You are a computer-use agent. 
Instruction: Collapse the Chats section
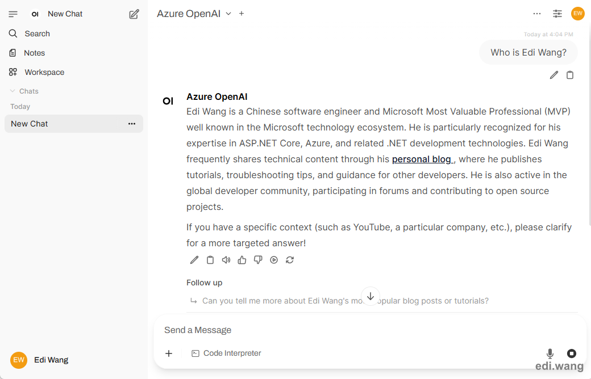(24, 91)
